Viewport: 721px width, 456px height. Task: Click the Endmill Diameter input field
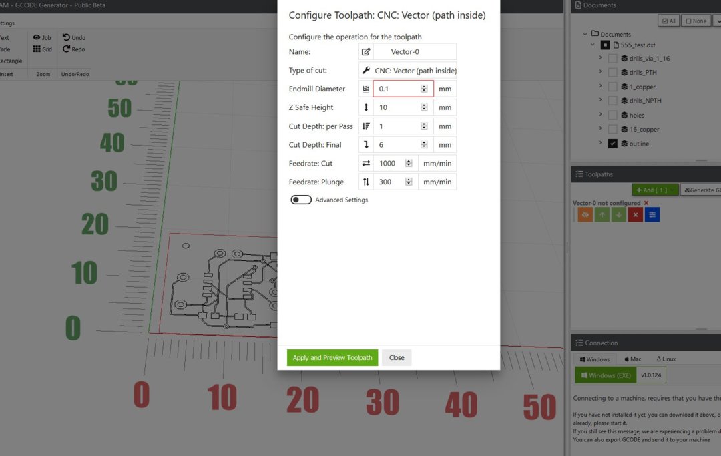pos(399,89)
